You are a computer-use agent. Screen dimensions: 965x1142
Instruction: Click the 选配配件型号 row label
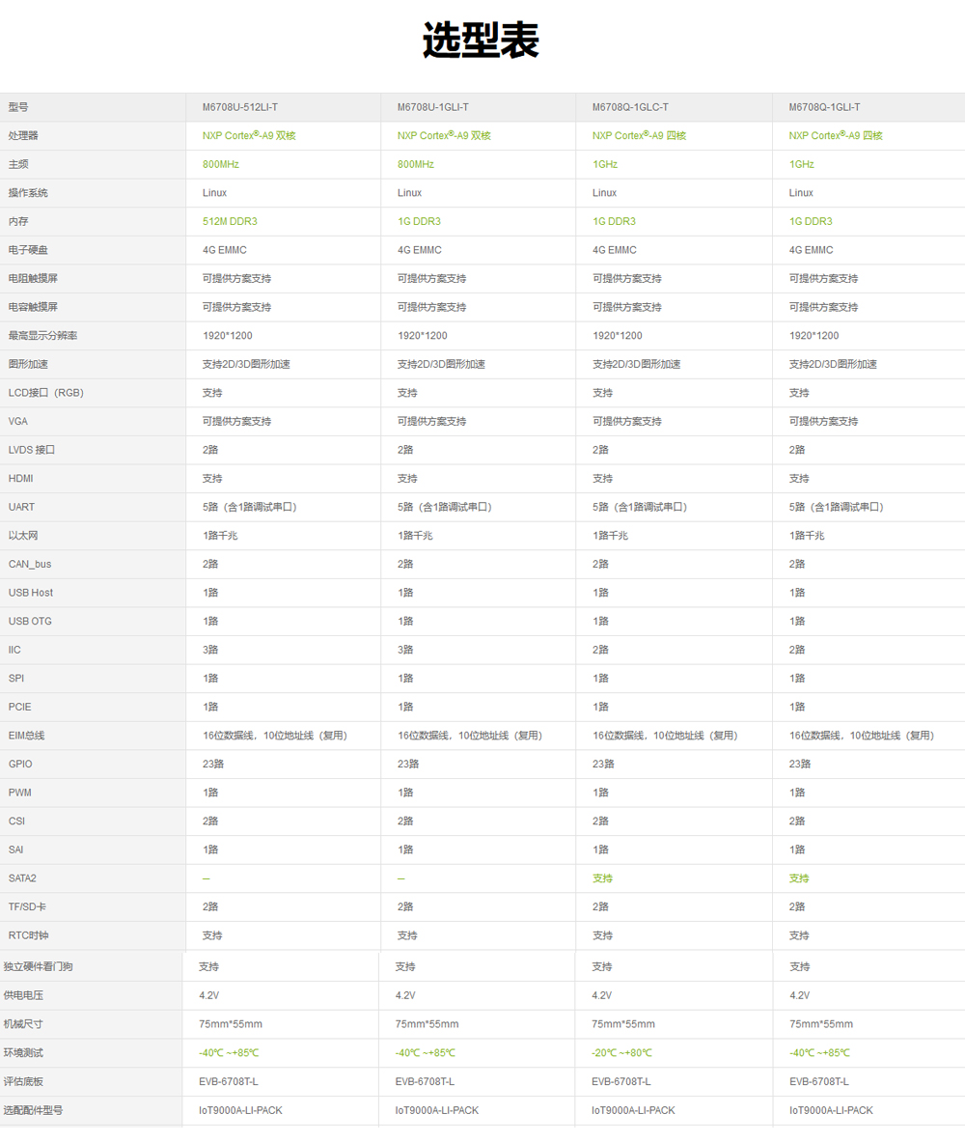34,1111
